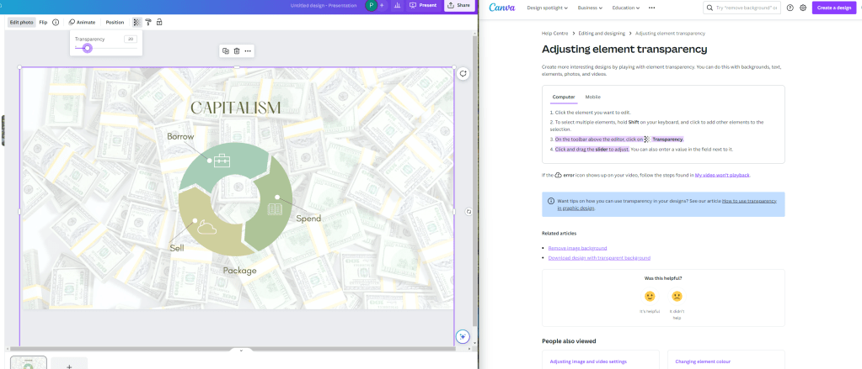Click Edit photo in the toolbar
Image resolution: width=862 pixels, height=369 pixels.
pyautogui.click(x=21, y=23)
